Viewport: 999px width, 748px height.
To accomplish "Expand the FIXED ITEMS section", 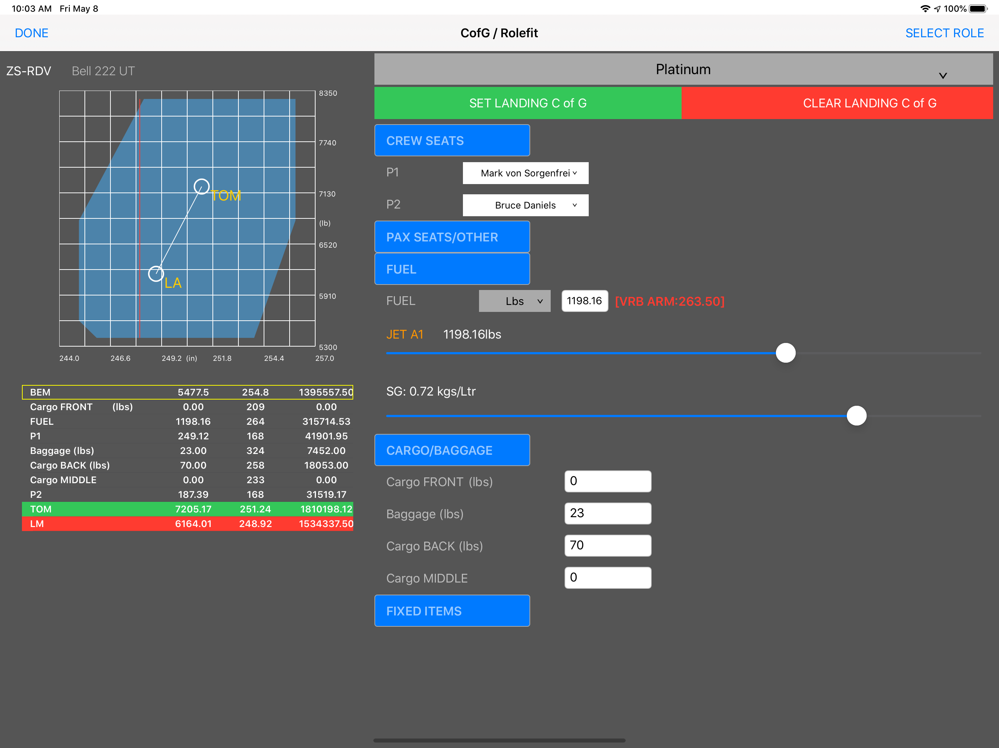I will pos(452,611).
